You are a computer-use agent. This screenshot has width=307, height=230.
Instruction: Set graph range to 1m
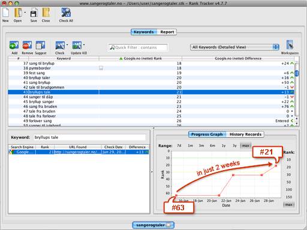pyautogui.click(x=190, y=146)
